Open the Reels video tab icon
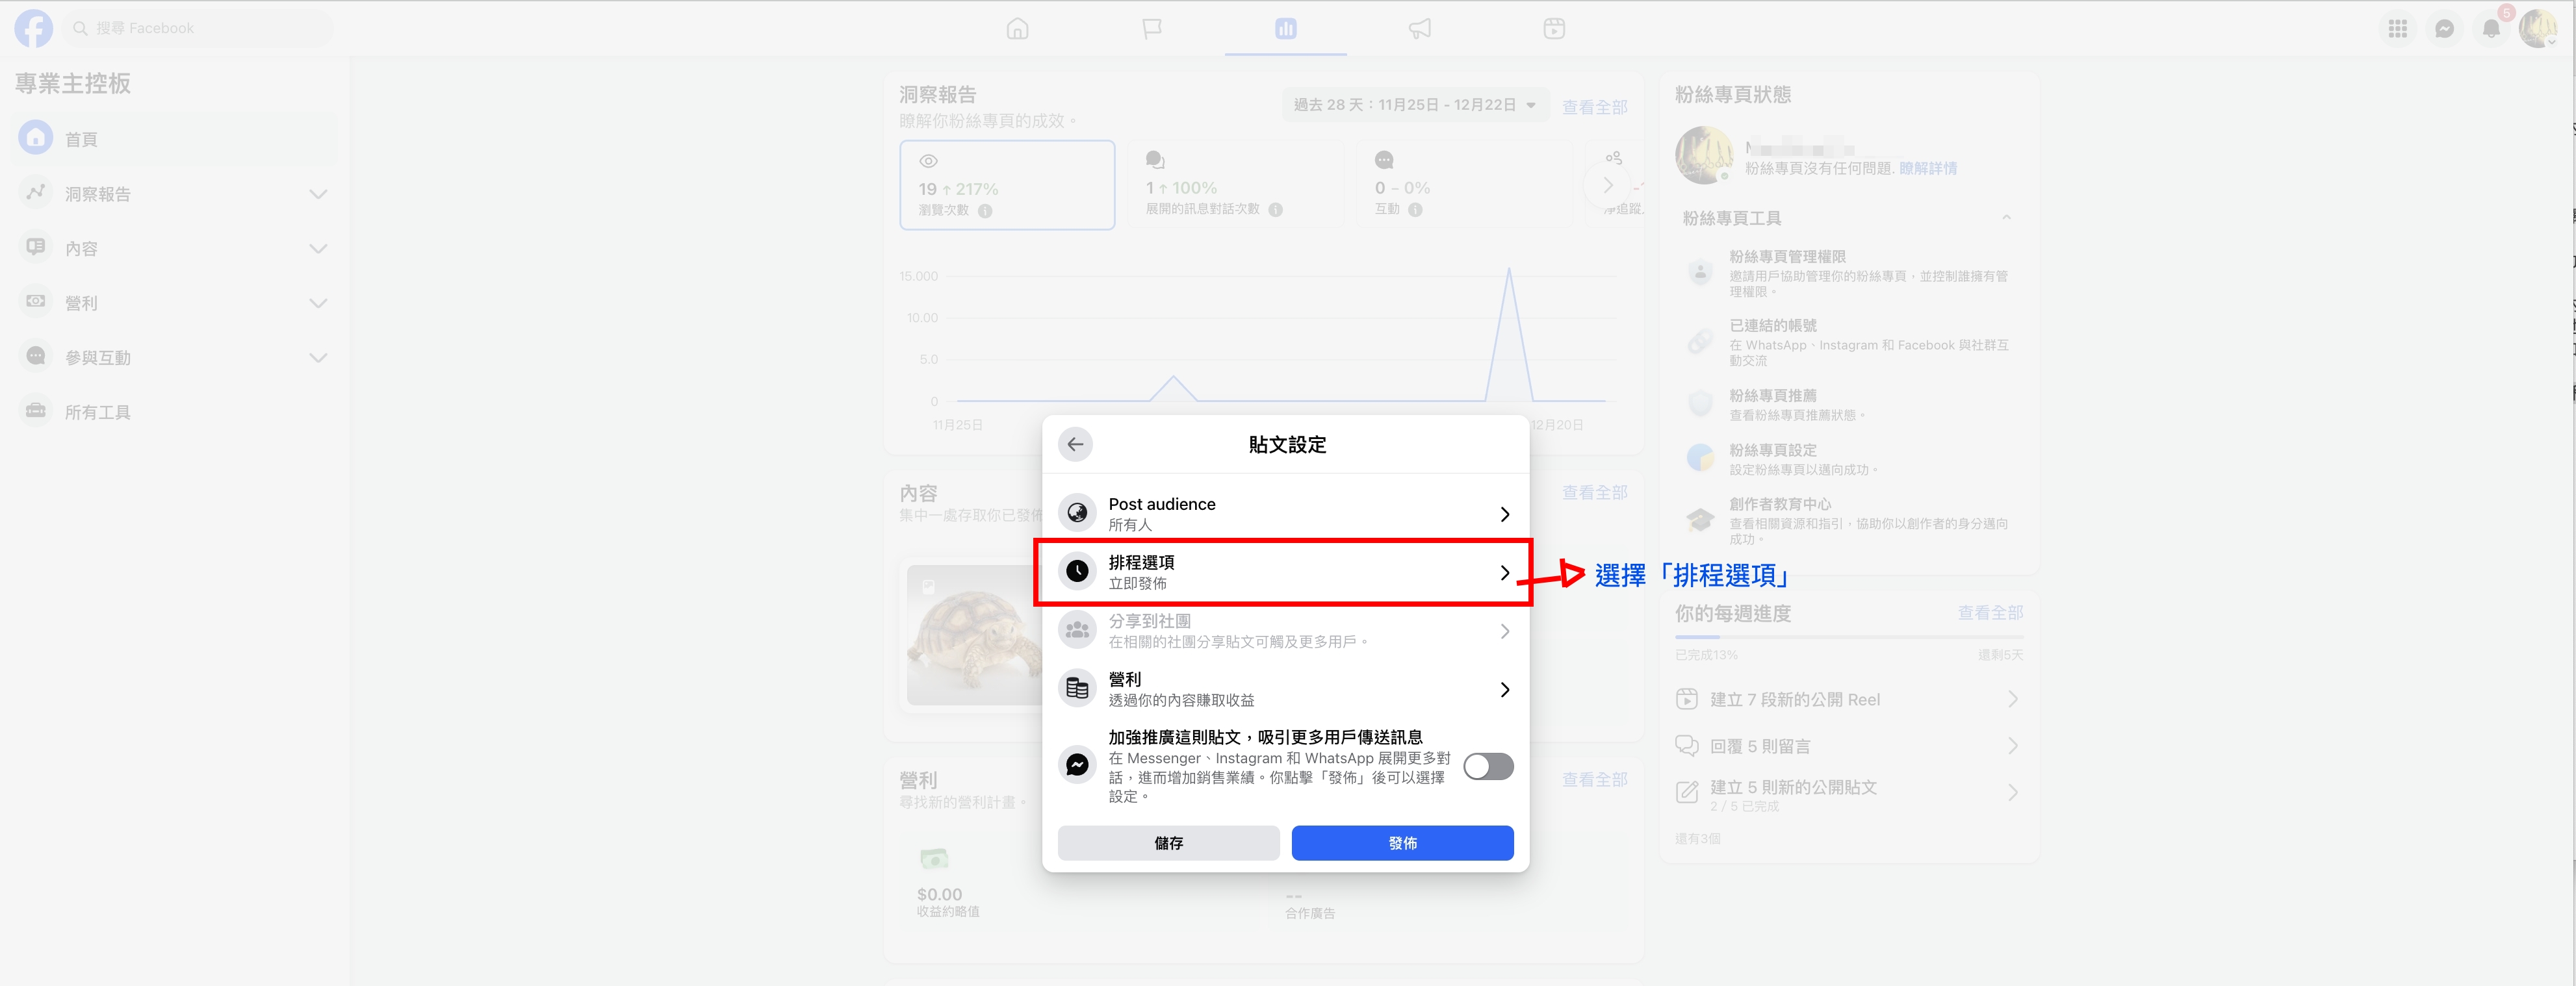 tap(1554, 28)
